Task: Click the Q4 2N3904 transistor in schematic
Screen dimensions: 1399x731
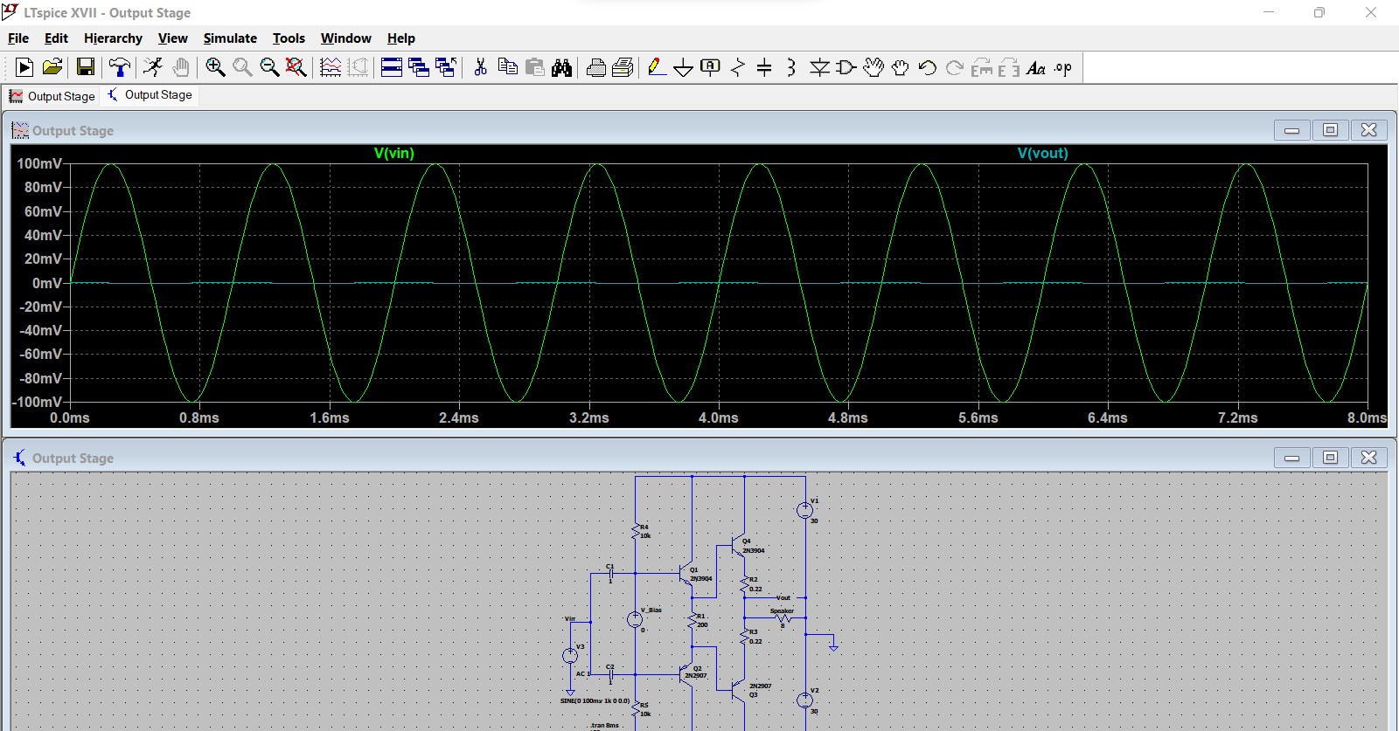Action: 739,547
